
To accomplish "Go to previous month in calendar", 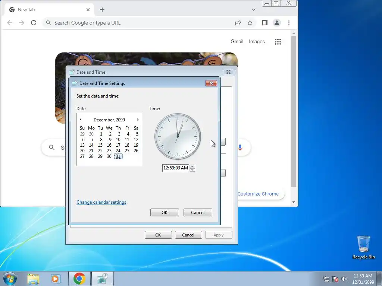I will tap(81, 120).
